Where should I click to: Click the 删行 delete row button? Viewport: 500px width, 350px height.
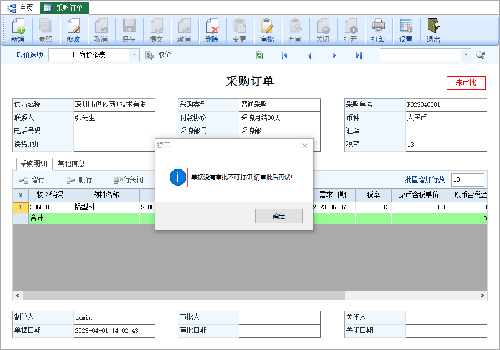(x=79, y=179)
